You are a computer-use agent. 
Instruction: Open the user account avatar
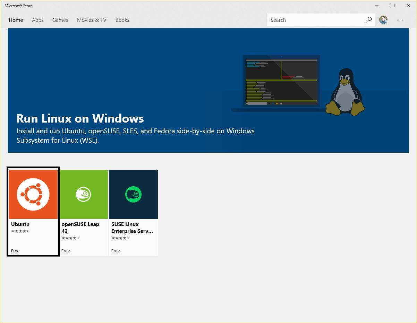pos(383,20)
